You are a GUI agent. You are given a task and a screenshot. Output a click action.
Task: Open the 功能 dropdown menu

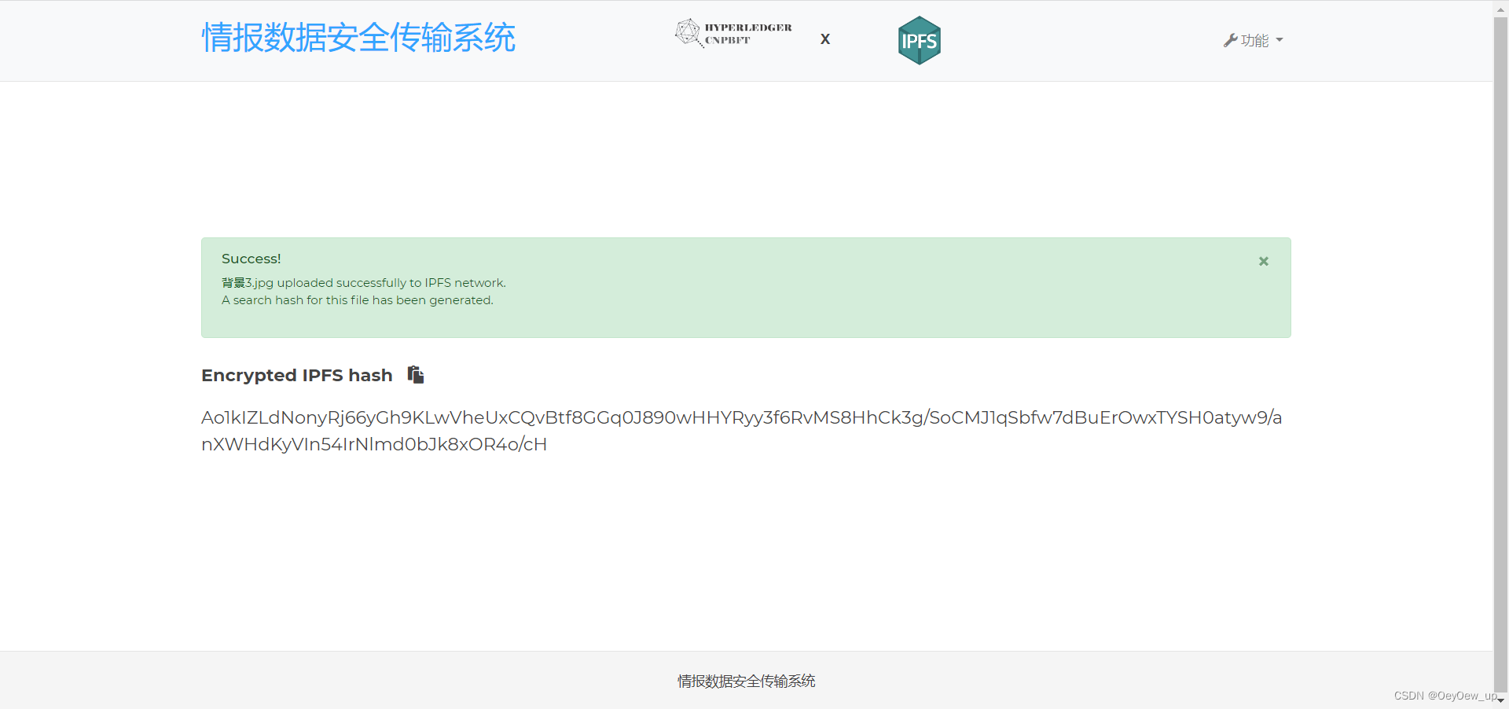pos(1253,40)
